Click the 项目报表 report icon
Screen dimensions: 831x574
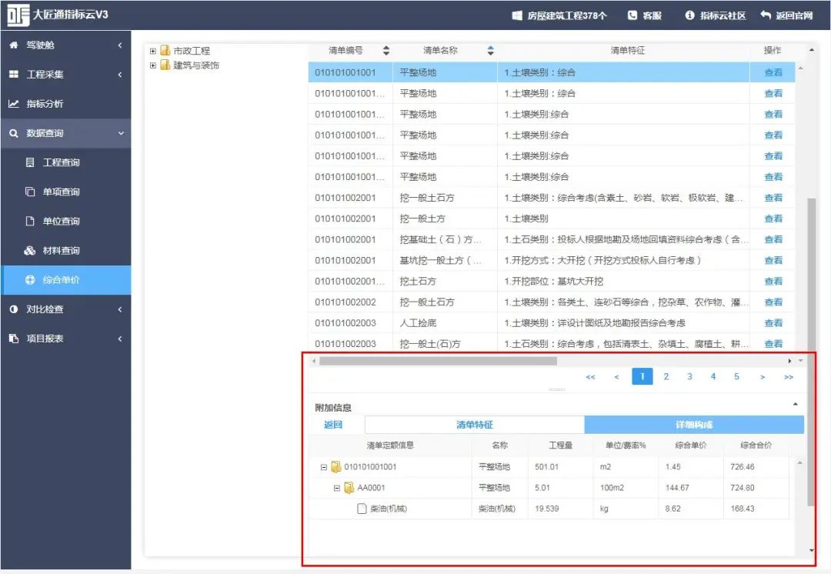click(x=14, y=338)
